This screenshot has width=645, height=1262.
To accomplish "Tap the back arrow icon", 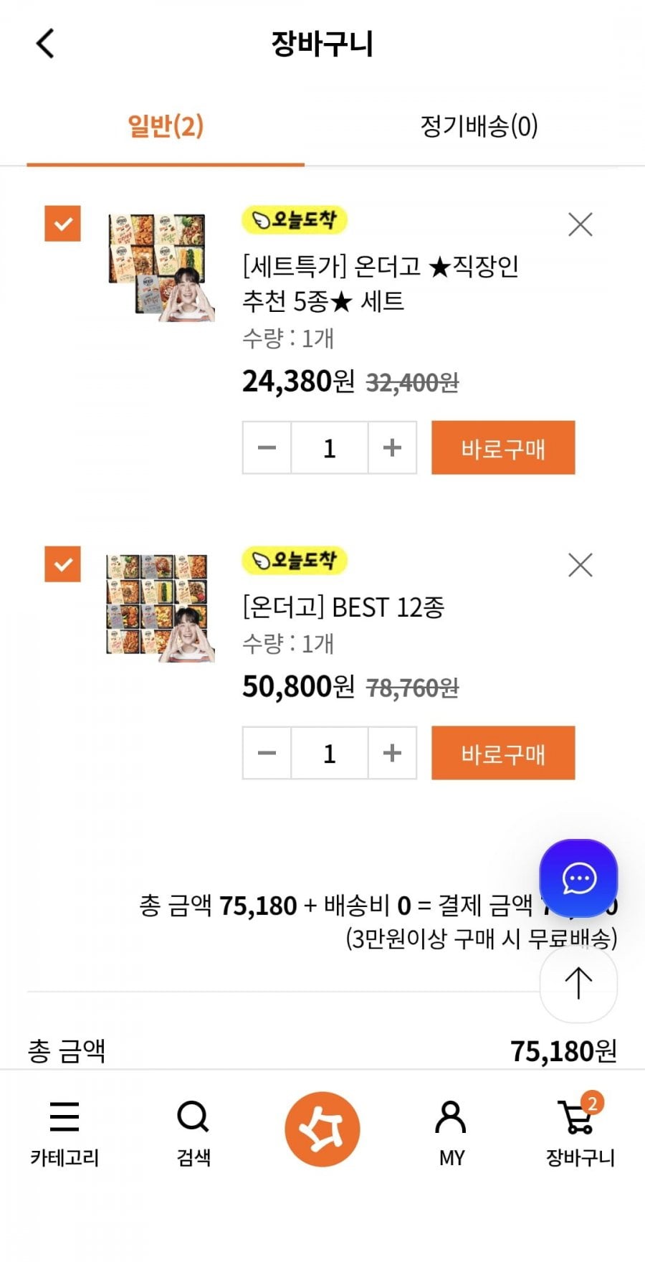I will click(45, 44).
